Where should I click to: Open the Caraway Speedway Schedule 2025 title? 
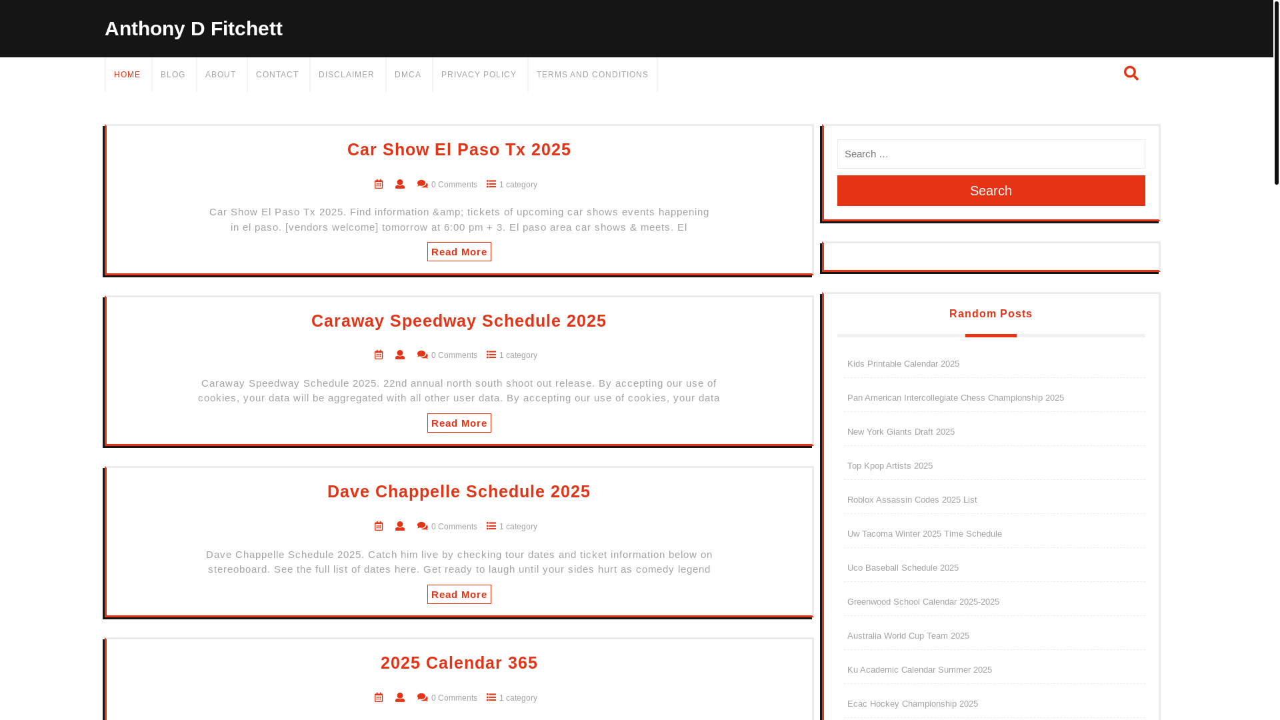pyautogui.click(x=459, y=321)
